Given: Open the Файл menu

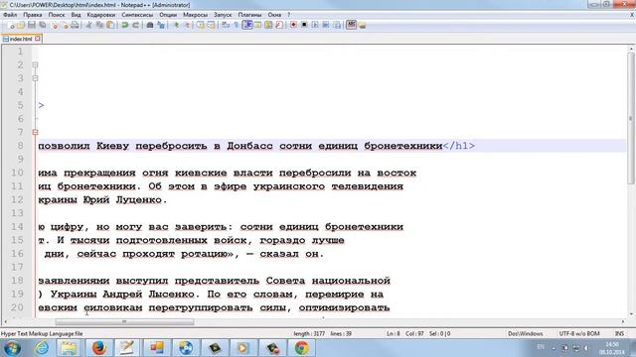Looking at the screenshot, I should 10,15.
